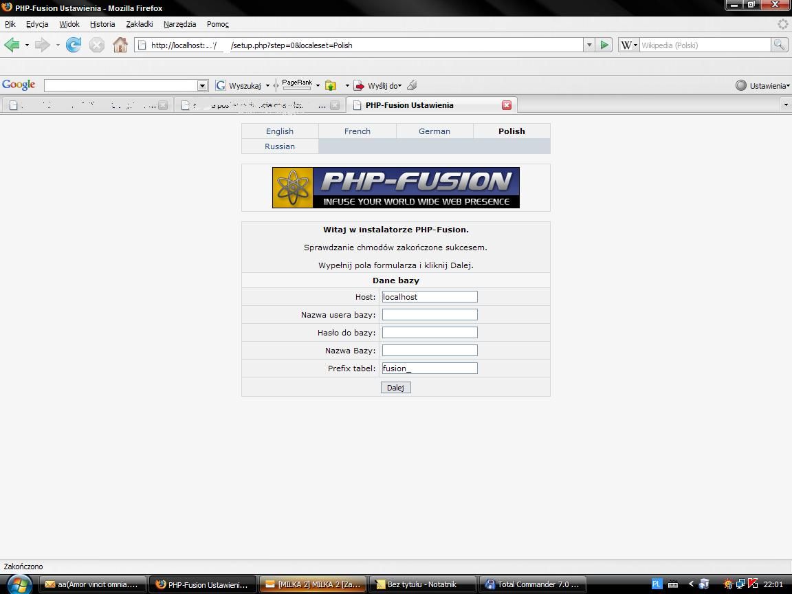Select English installer language

280,131
